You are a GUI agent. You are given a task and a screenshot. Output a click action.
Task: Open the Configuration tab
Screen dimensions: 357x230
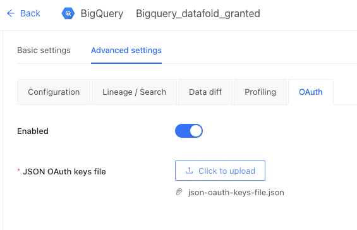[x=54, y=92]
